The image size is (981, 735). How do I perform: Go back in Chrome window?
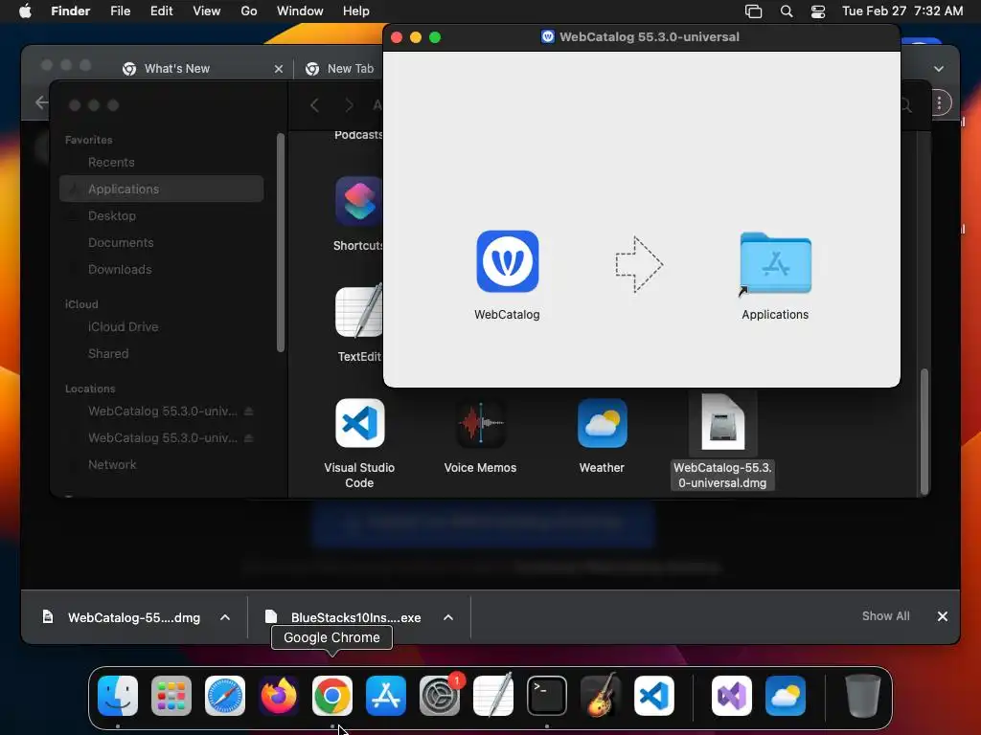tap(42, 102)
